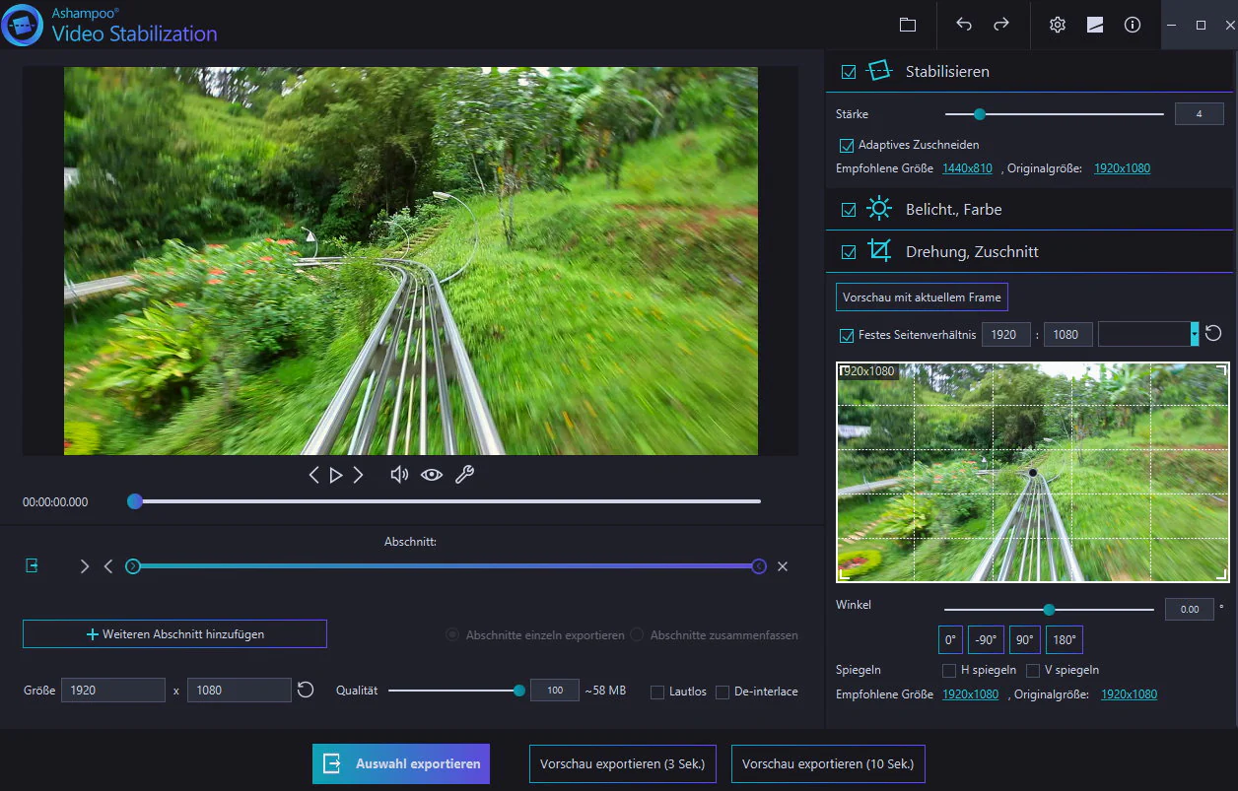Viewport: 1238px width, 791px height.
Task: Click the playback position marker
Action: point(135,501)
